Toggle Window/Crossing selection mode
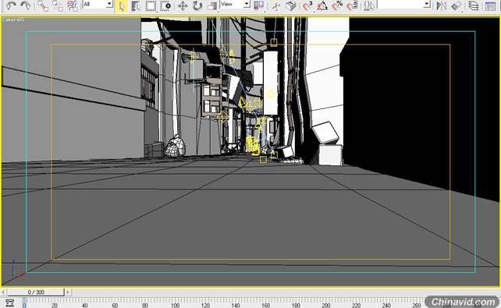Image resolution: width=501 pixels, height=308 pixels. 165,5
